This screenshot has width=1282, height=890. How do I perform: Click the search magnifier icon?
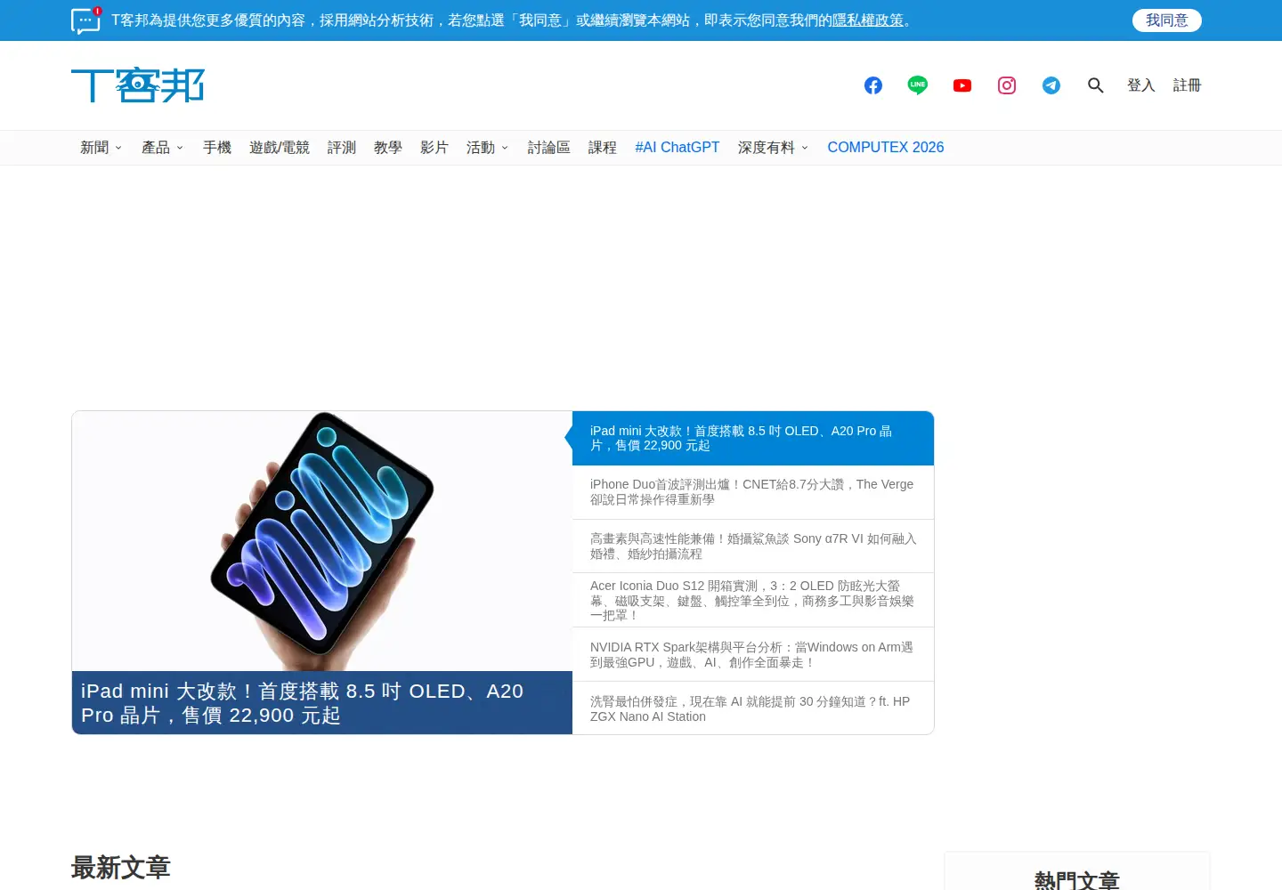point(1096,85)
